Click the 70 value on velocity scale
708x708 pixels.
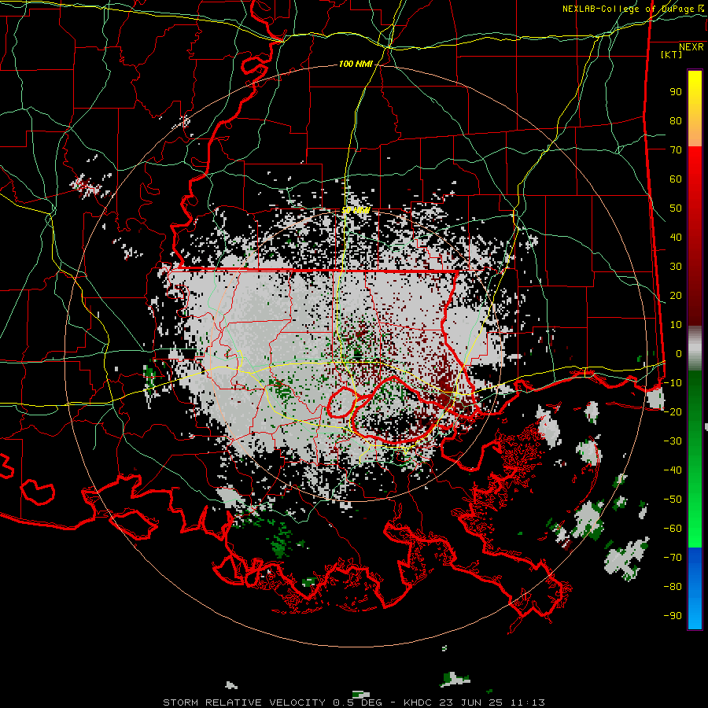(676, 150)
